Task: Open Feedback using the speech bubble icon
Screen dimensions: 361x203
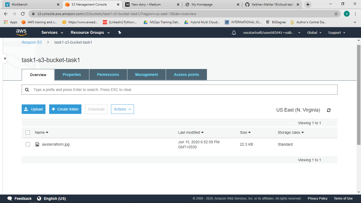Action: pos(10,198)
